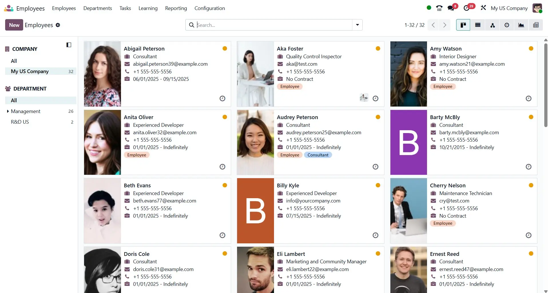Screen dimensions: 548x293
Task: Click in the Search input field
Action: 273,25
